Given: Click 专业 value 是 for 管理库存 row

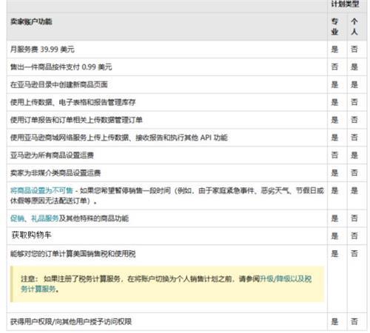Looking at the screenshot, I should [334, 102].
